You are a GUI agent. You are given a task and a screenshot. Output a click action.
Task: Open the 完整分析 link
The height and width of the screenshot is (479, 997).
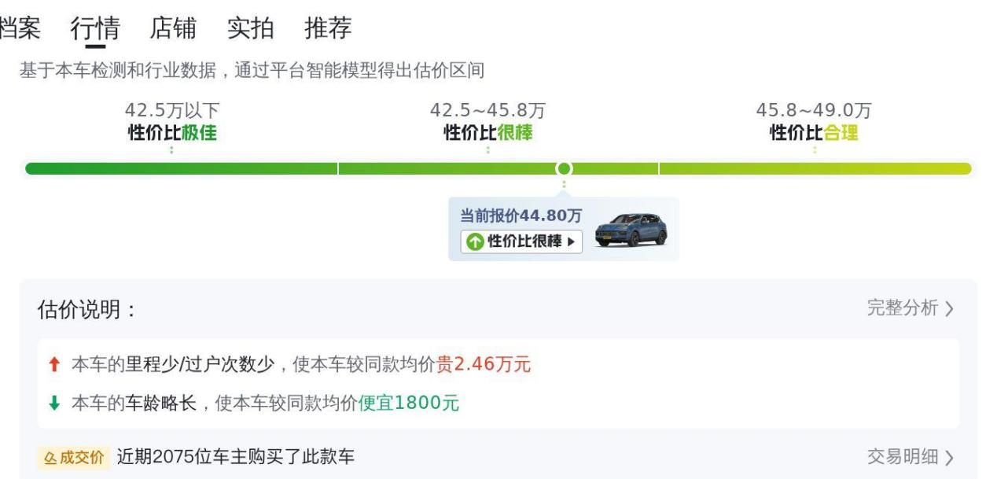[903, 308]
